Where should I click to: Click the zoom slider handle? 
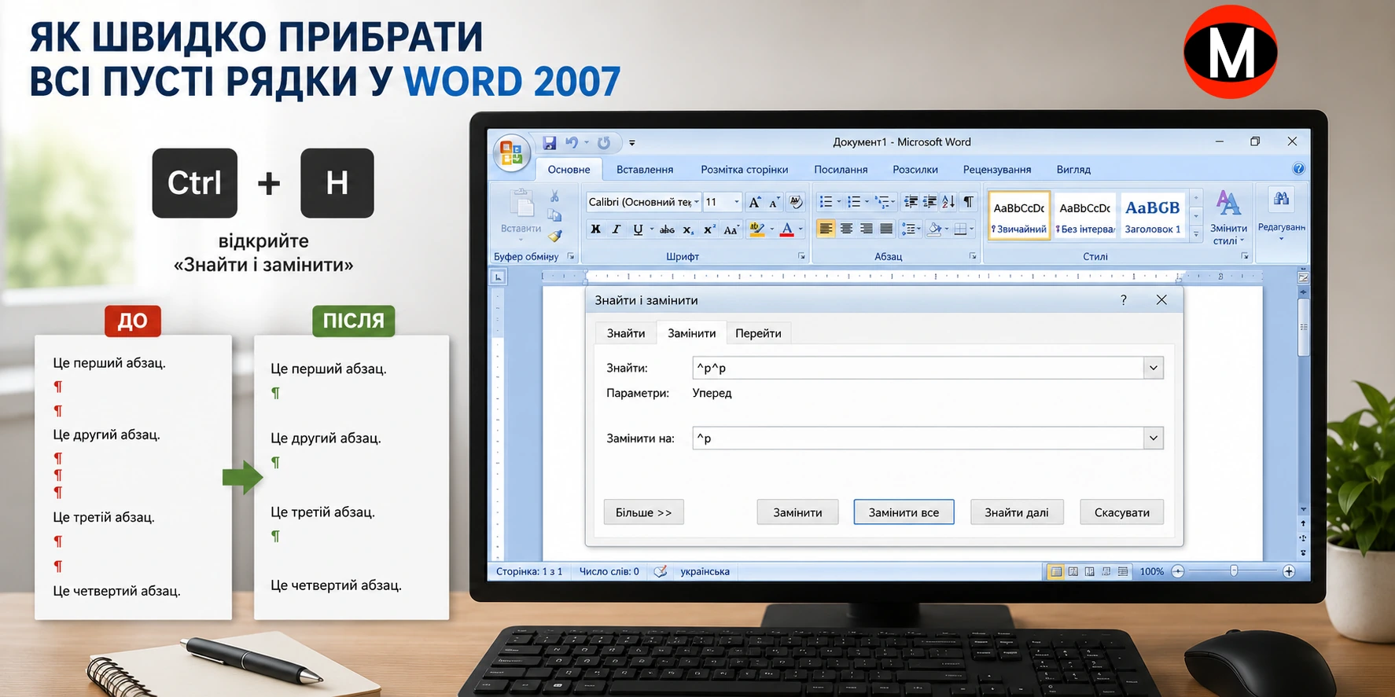1234,571
